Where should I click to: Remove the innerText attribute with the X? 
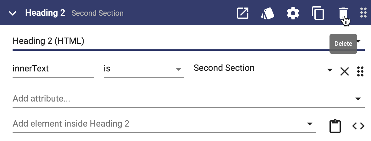point(345,71)
